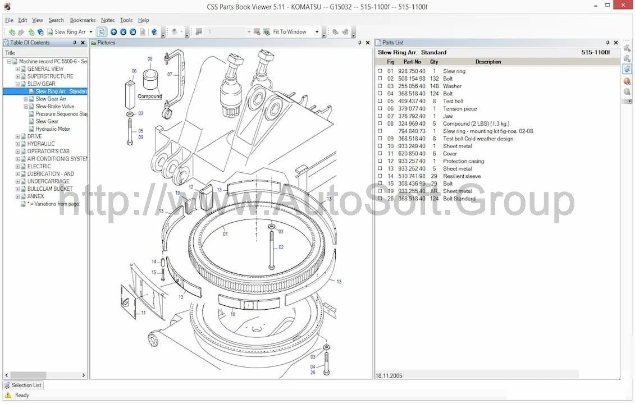Image resolution: width=635 pixels, height=404 pixels.
Task: Open the Tools menu
Action: (x=126, y=20)
